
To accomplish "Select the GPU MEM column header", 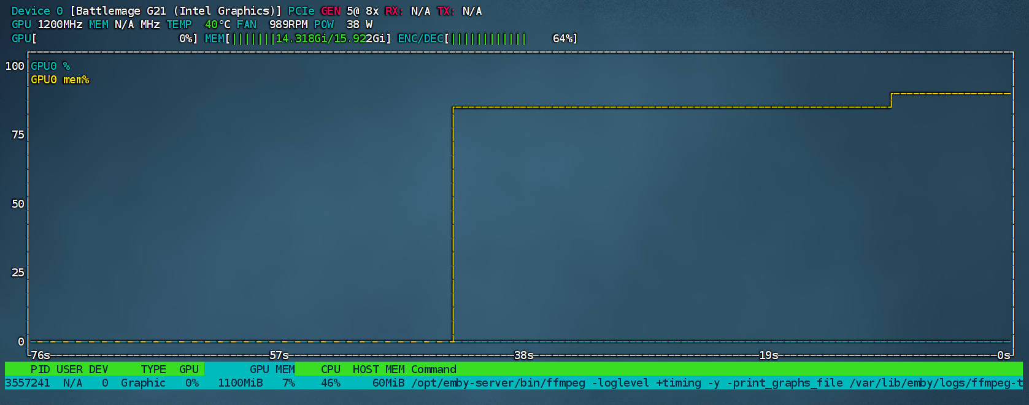I will 272,369.
